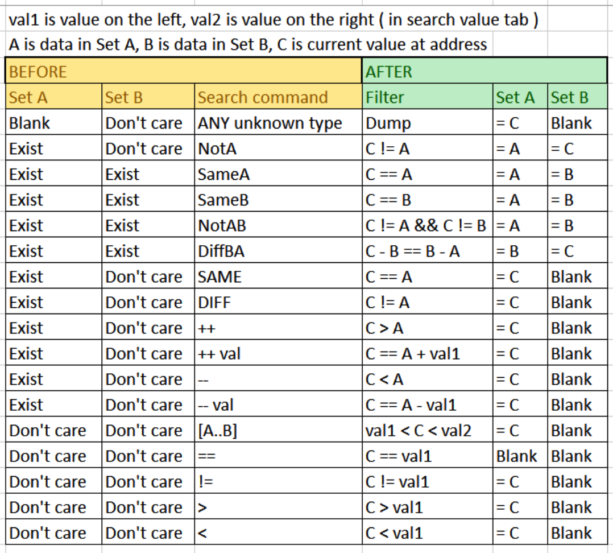This screenshot has height=553, width=613.
Task: Click the NotAB search command cell
Action: tap(278, 225)
